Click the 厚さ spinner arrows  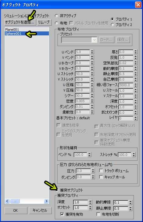tap(135, 52)
